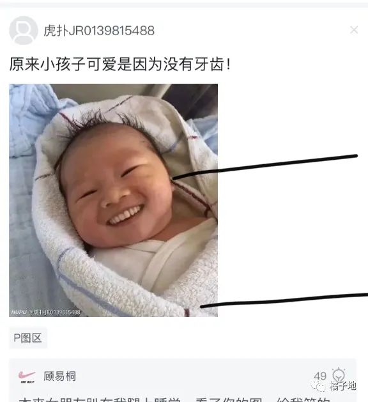
Task: Tap the baby's toothy smile in photo
Action: [125, 215]
